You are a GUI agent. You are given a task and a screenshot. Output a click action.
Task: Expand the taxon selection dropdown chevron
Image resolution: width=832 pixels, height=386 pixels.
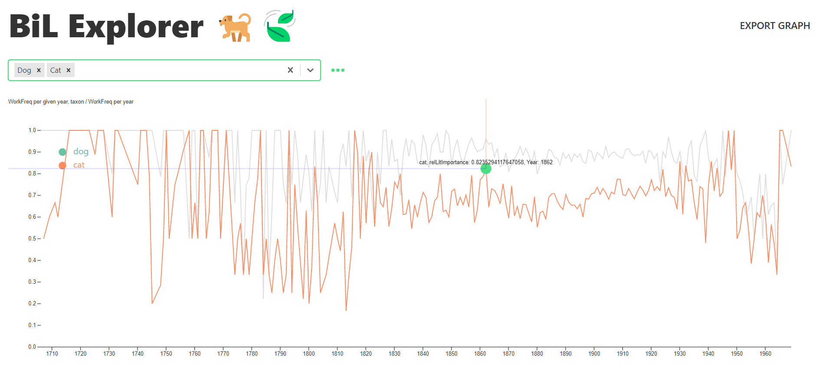pyautogui.click(x=310, y=70)
